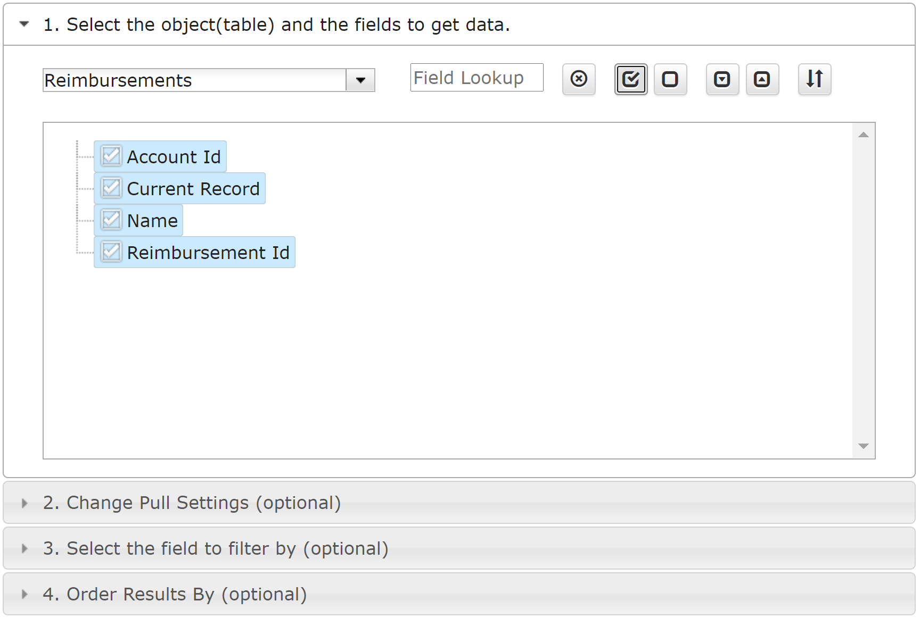920x618 pixels.
Task: Expand Select the field to filter by
Action: [x=216, y=548]
